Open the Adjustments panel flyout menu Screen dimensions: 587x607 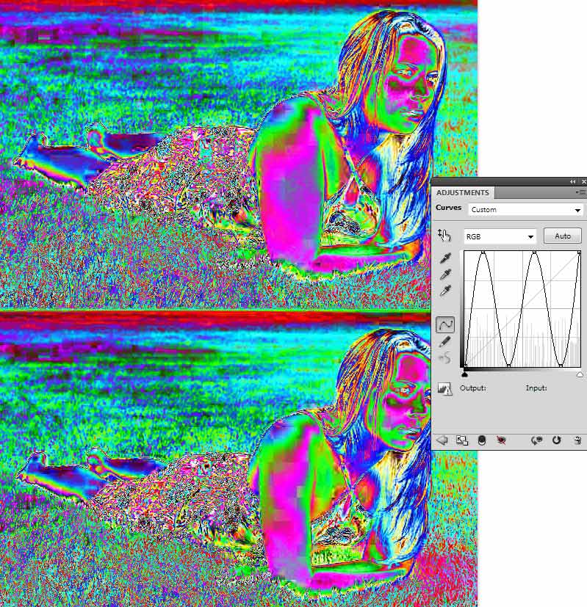[x=580, y=192]
